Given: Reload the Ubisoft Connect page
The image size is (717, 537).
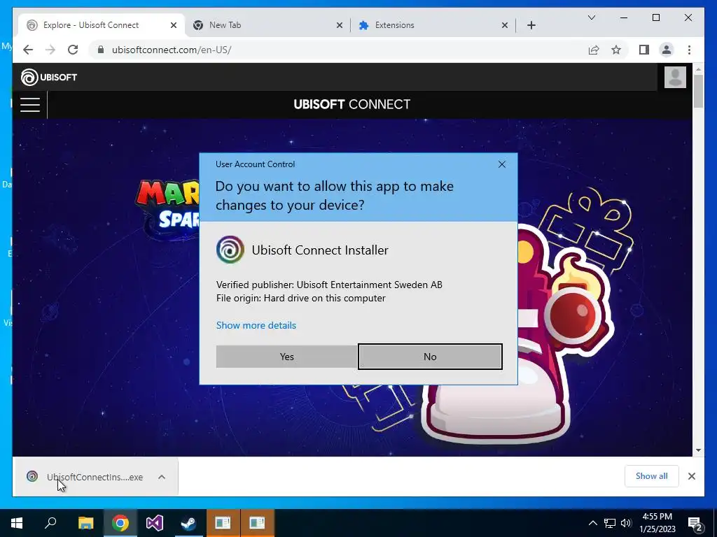Looking at the screenshot, I should click(73, 50).
